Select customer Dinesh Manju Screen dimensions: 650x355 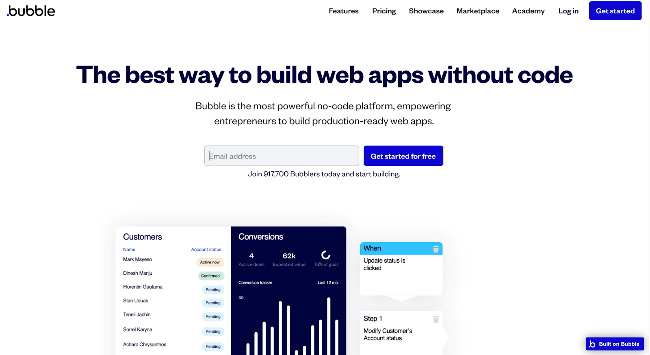(138, 273)
